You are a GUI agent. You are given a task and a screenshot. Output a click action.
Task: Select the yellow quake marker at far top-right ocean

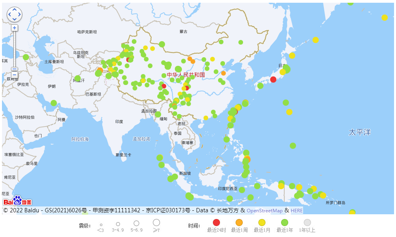pos(384,17)
